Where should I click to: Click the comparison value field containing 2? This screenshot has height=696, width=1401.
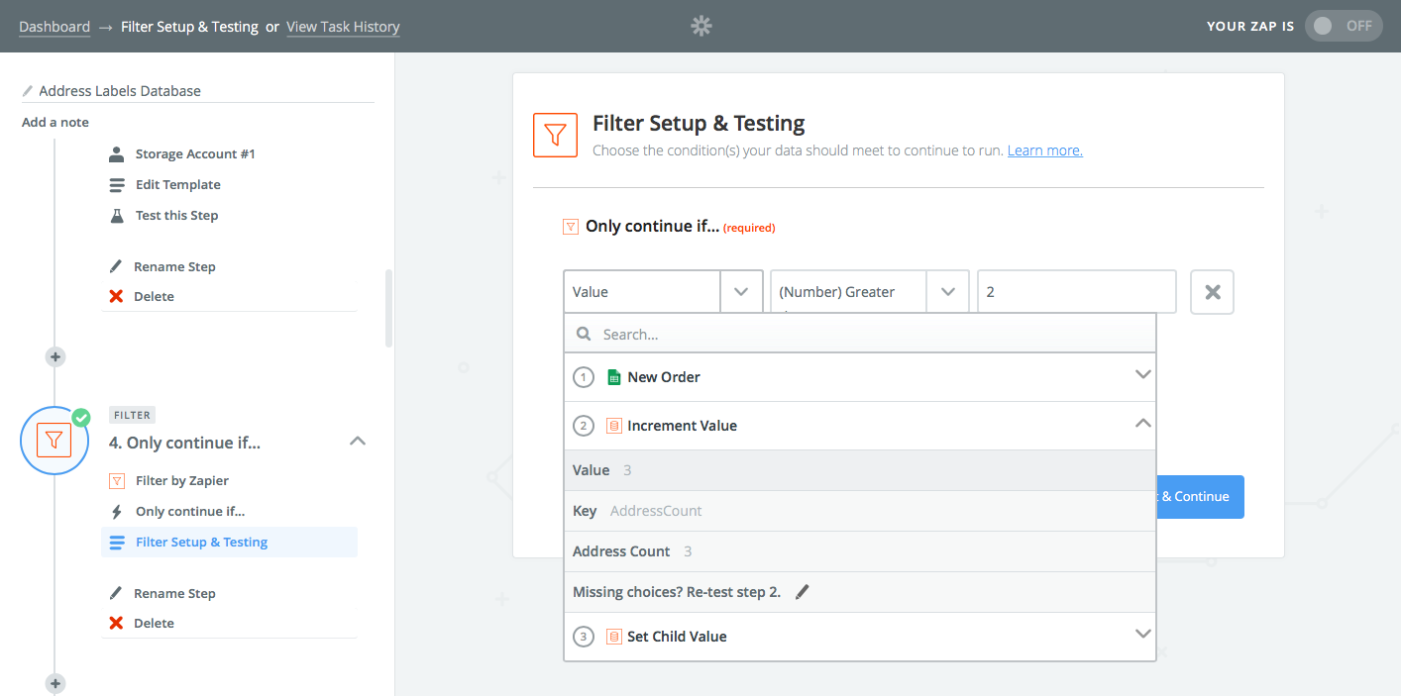pyautogui.click(x=1077, y=292)
